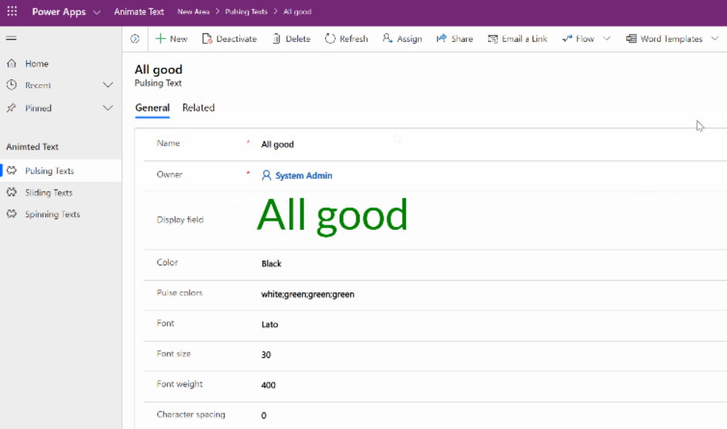This screenshot has width=727, height=429.
Task: Click the Refresh circular arrow icon
Action: (x=330, y=39)
